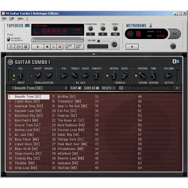Click the NI logo in the Guitar Combo header
This screenshot has height=188, width=188.
pyautogui.click(x=176, y=62)
